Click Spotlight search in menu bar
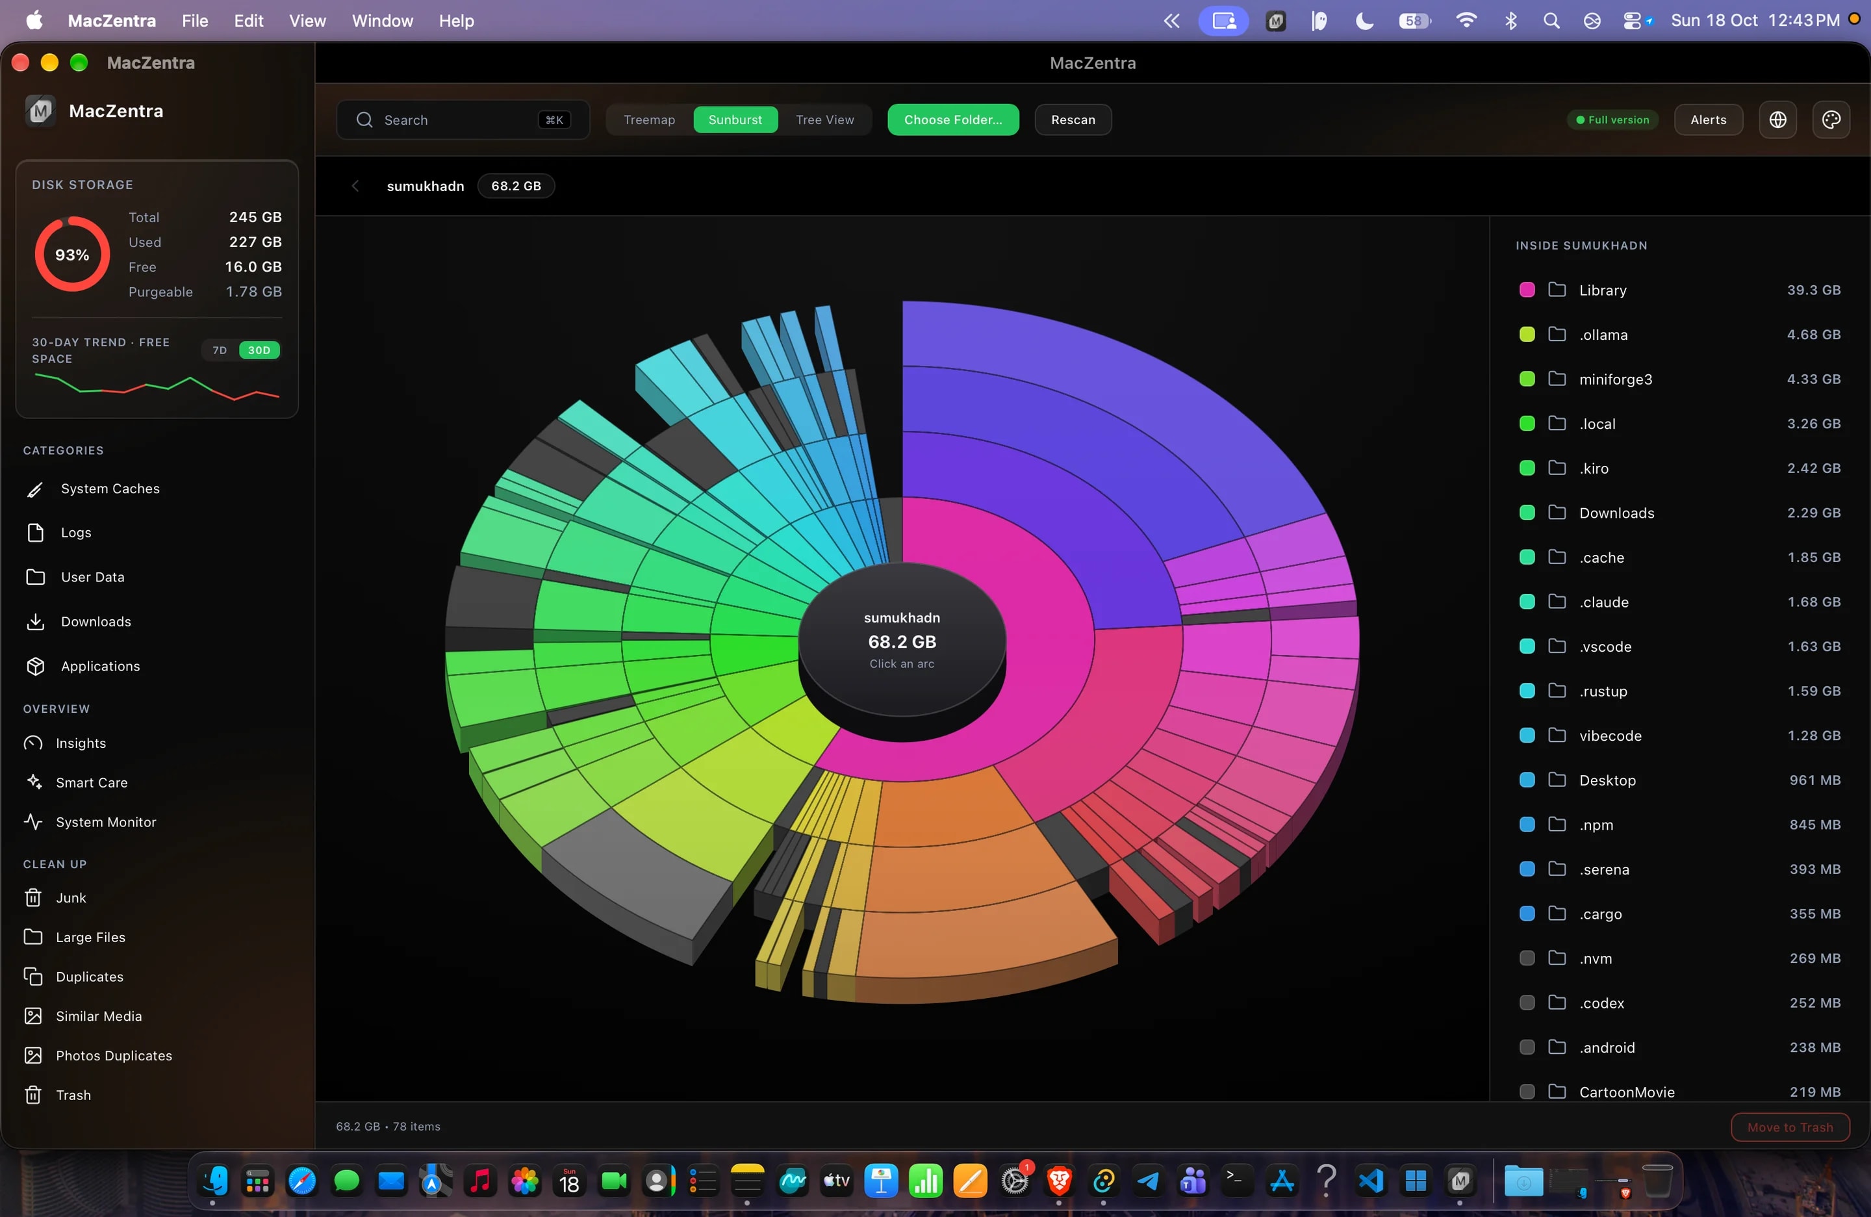 coord(1551,20)
